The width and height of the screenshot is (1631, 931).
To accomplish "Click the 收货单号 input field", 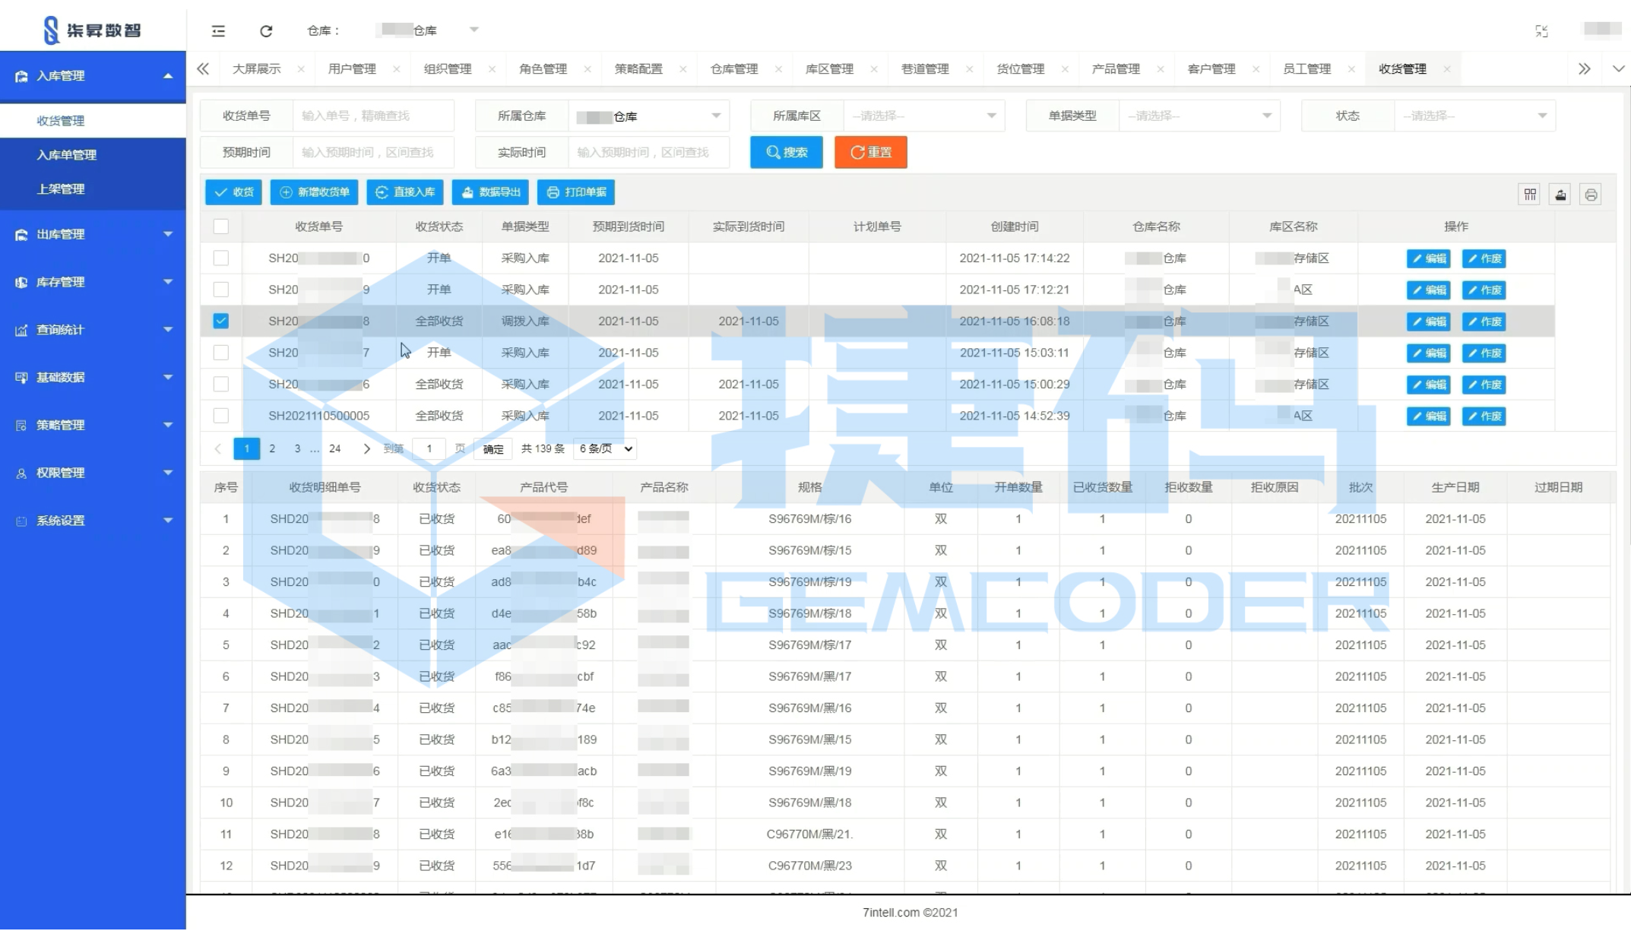I will (372, 116).
